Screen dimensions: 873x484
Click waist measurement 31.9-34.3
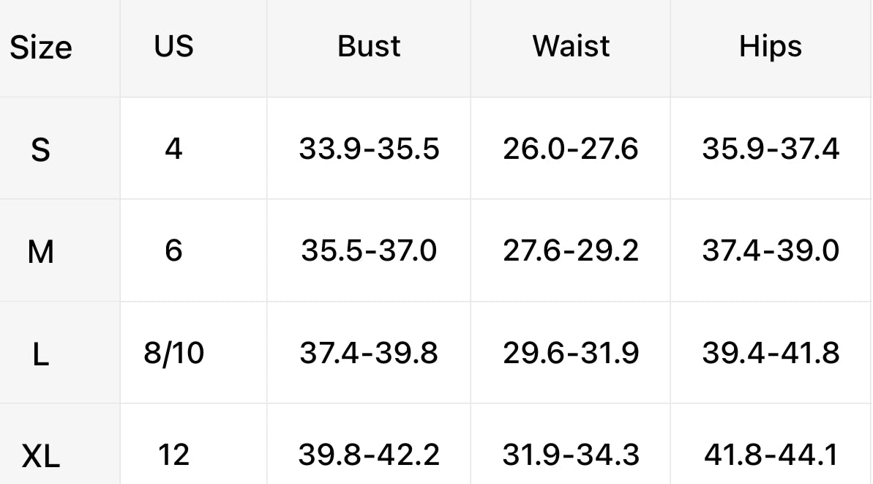point(571,455)
